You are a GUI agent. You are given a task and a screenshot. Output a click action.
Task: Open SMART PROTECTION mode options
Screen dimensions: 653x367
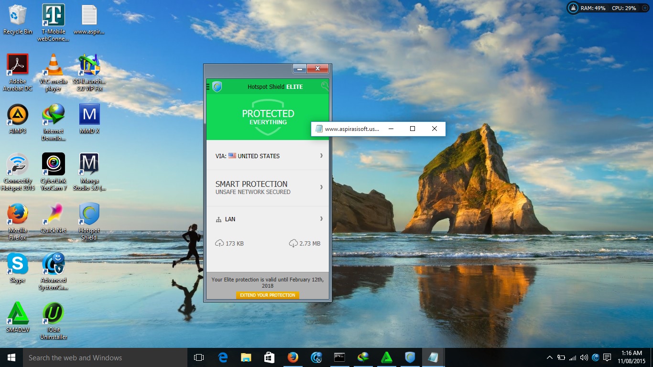pos(268,187)
